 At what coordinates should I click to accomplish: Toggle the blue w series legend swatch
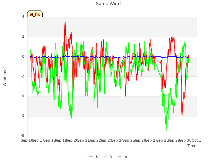point(120,157)
